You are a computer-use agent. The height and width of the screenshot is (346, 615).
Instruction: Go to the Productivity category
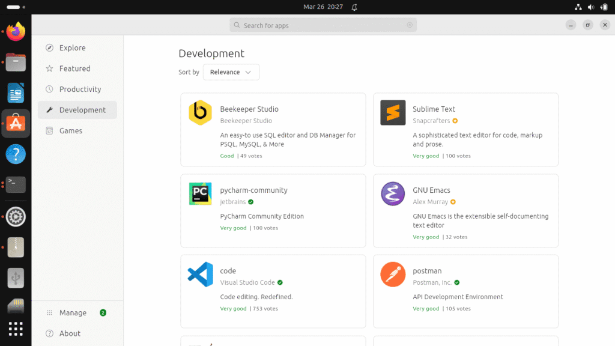(x=77, y=89)
